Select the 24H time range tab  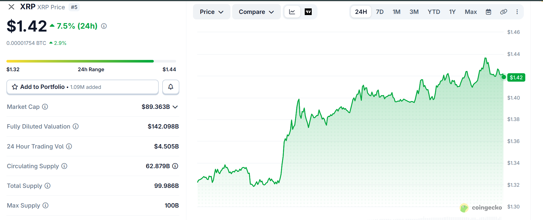tap(361, 12)
